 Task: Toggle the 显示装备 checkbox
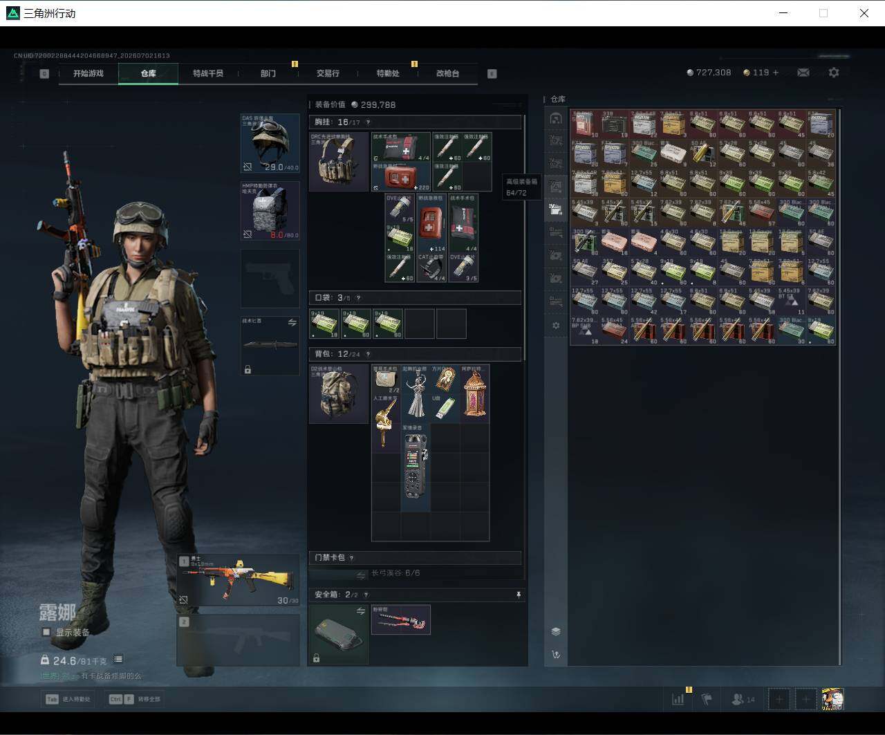click(46, 632)
